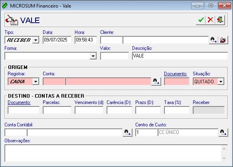Screen dimensions: 233x167
Task: Confirm the vale with the green checkmark
Action: 201,20
